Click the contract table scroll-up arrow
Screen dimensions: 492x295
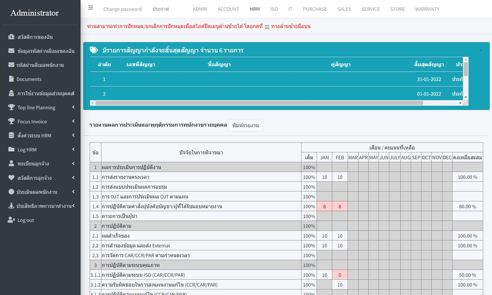466,59
